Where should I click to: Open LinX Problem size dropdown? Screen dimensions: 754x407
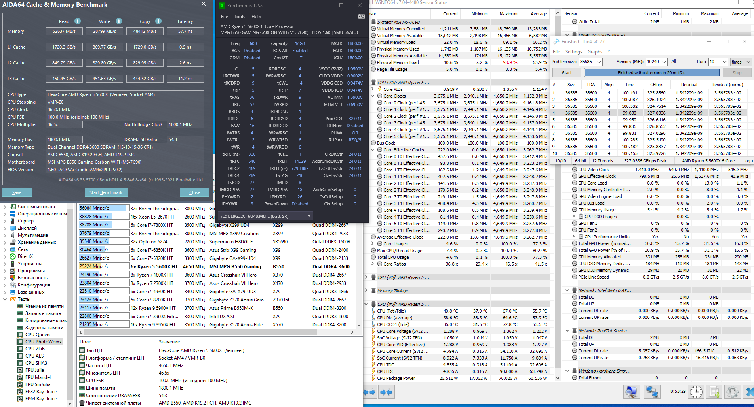599,62
